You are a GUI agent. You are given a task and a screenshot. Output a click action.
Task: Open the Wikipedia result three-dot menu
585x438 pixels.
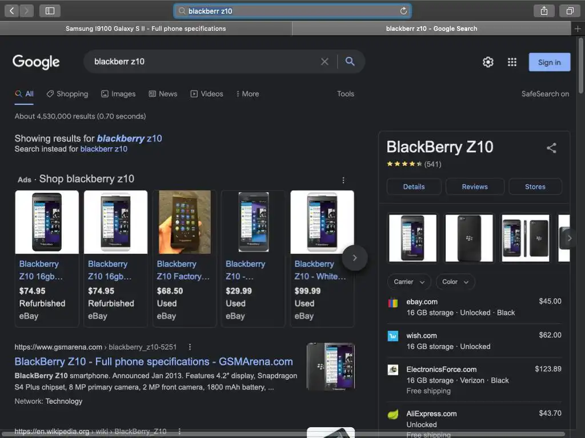coord(179,431)
